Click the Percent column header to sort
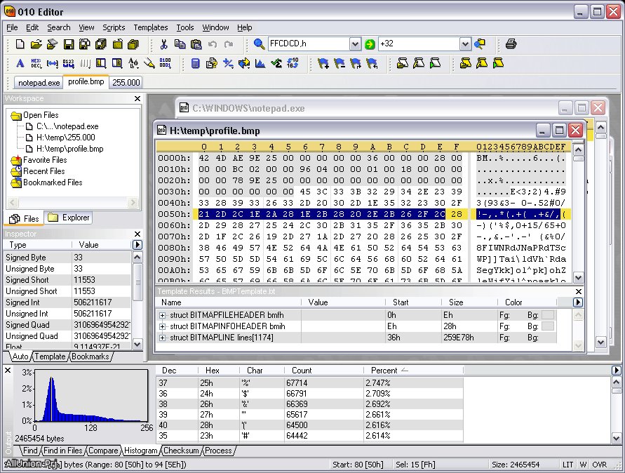Viewport: 625px width, 473px height. point(413,371)
